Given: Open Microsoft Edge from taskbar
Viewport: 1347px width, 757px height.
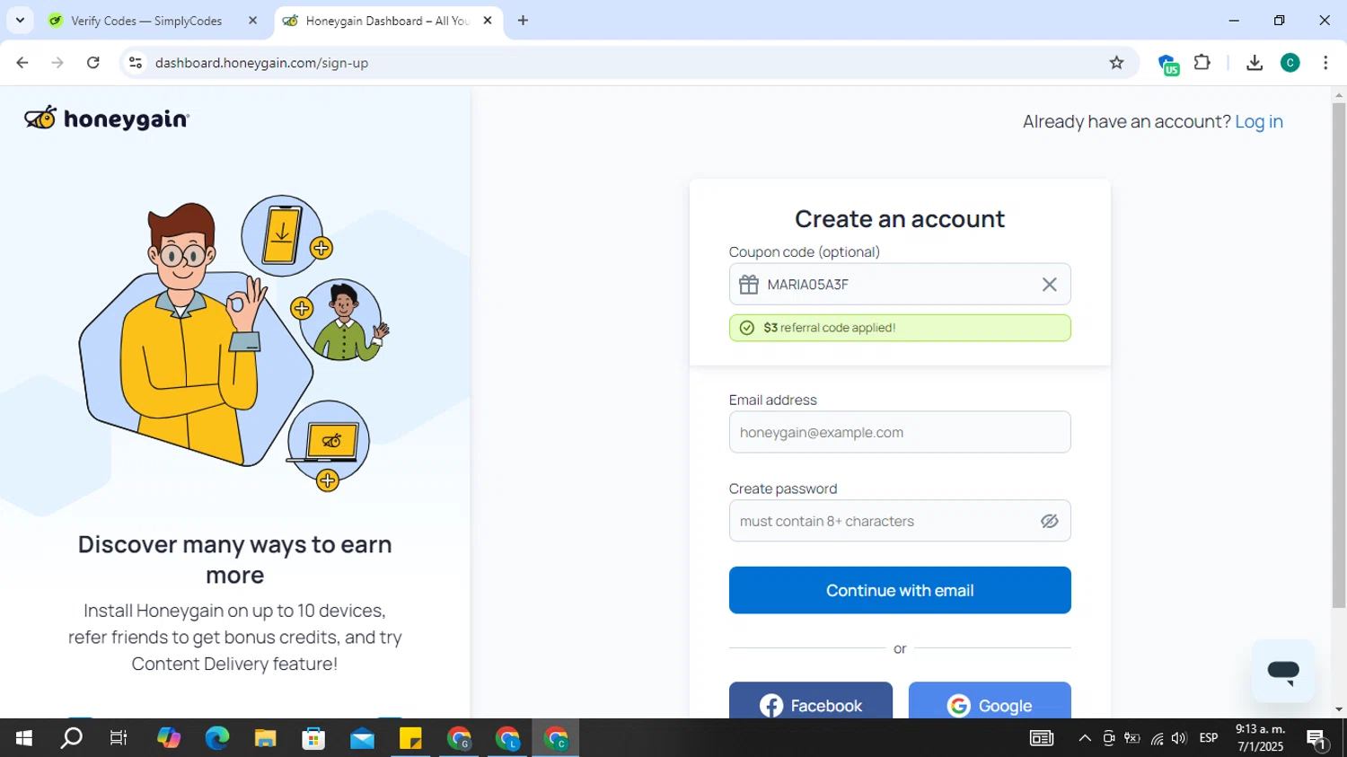Looking at the screenshot, I should [x=217, y=738].
